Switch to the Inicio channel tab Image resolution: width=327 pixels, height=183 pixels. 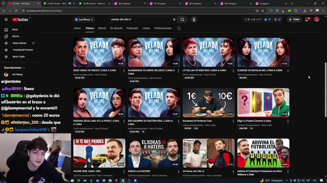point(77,28)
